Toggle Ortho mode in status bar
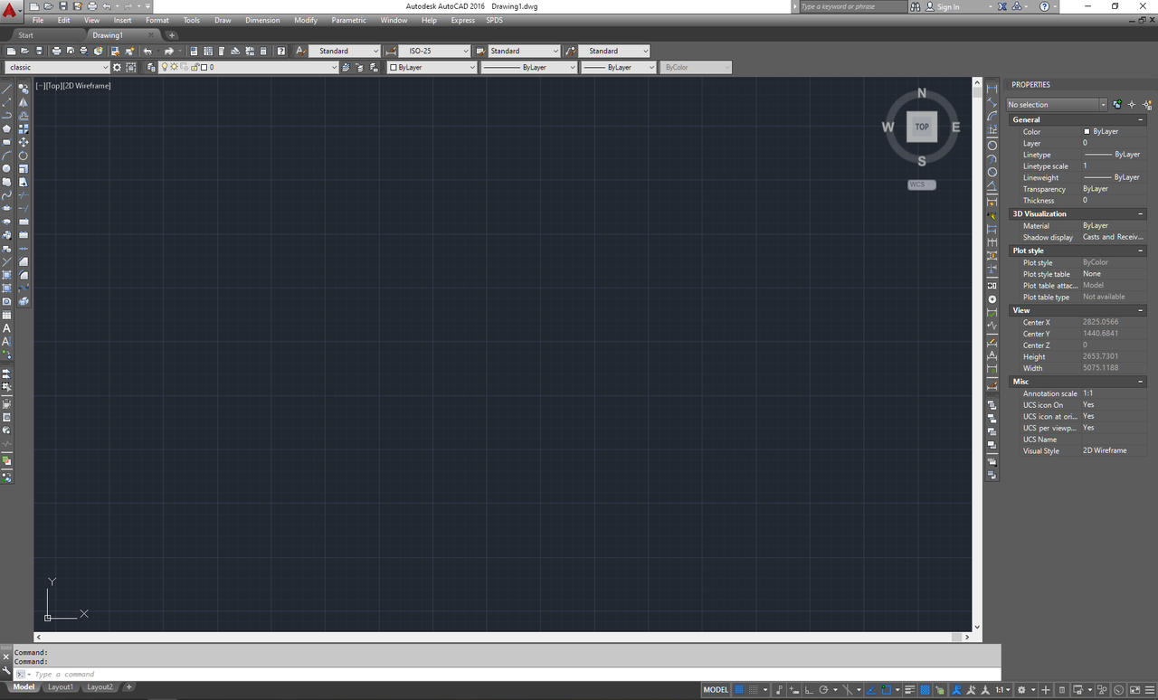 (809, 689)
